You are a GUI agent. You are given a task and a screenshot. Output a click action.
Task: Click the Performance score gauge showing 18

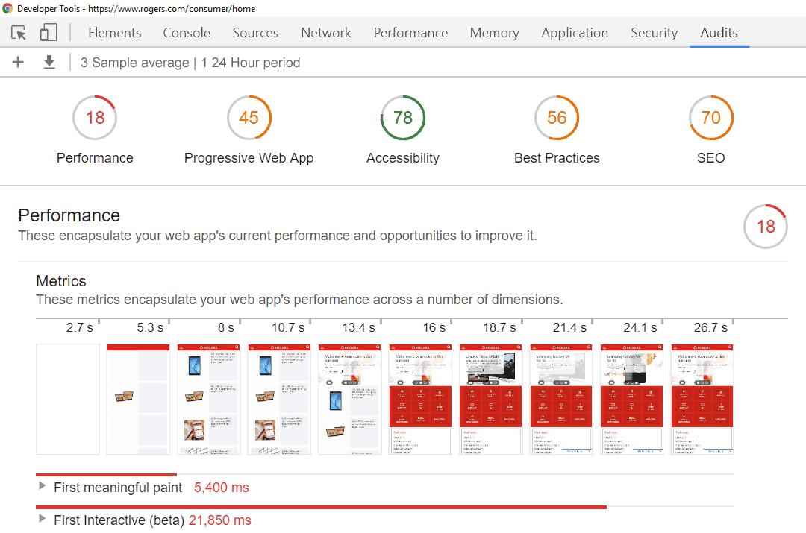click(95, 118)
